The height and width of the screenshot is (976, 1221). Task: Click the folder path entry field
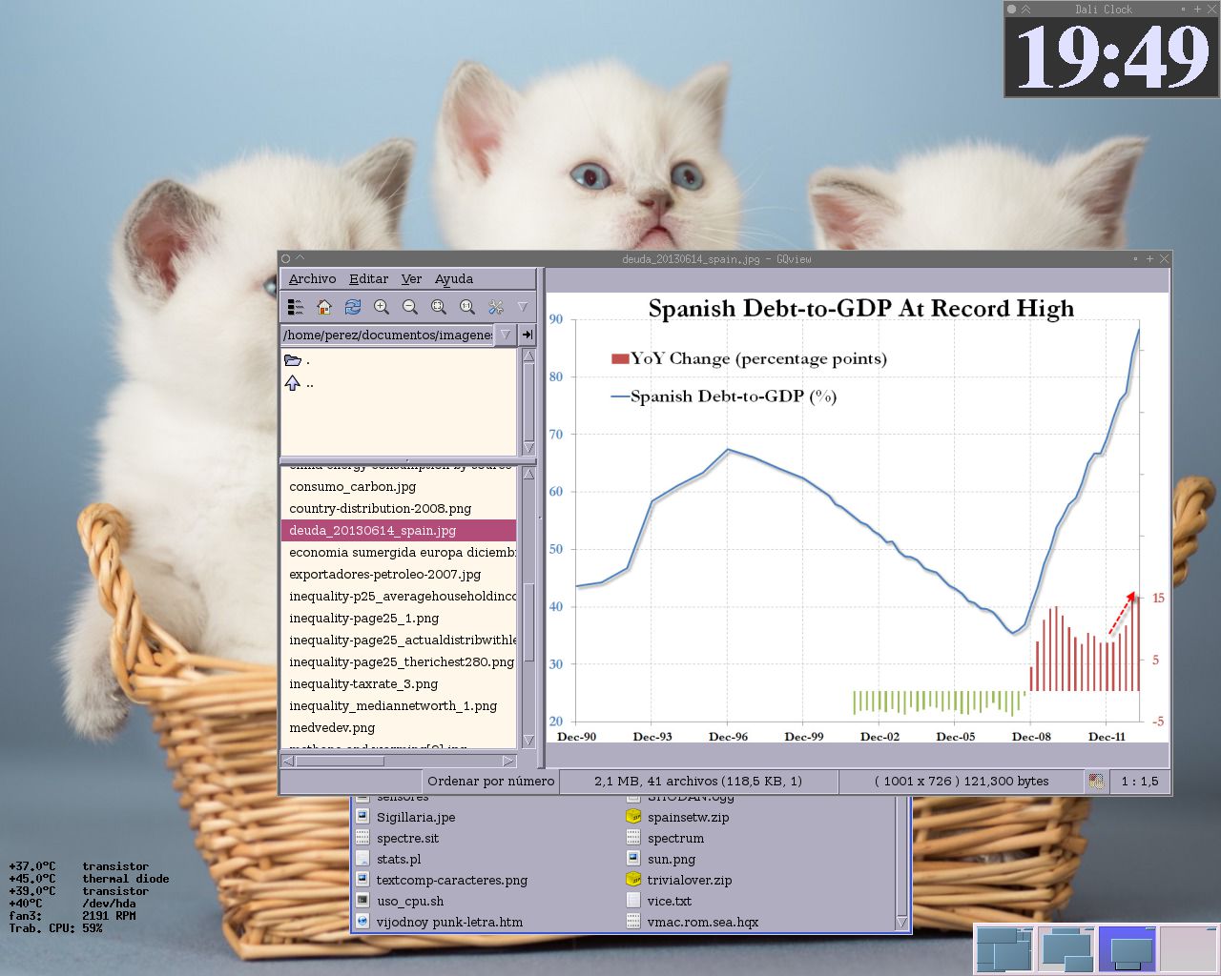[387, 335]
